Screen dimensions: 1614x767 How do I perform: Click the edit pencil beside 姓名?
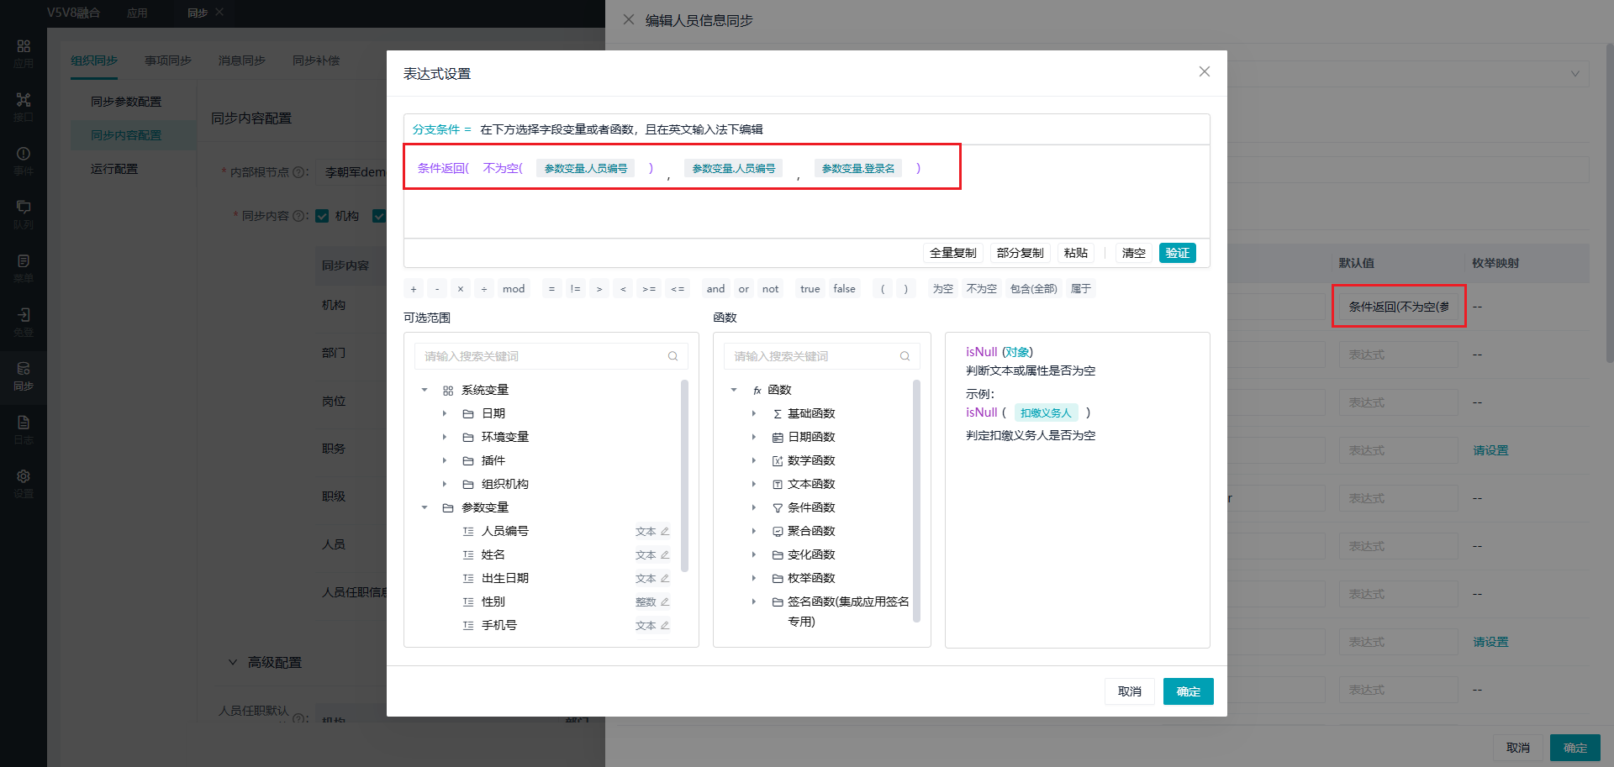tap(665, 554)
